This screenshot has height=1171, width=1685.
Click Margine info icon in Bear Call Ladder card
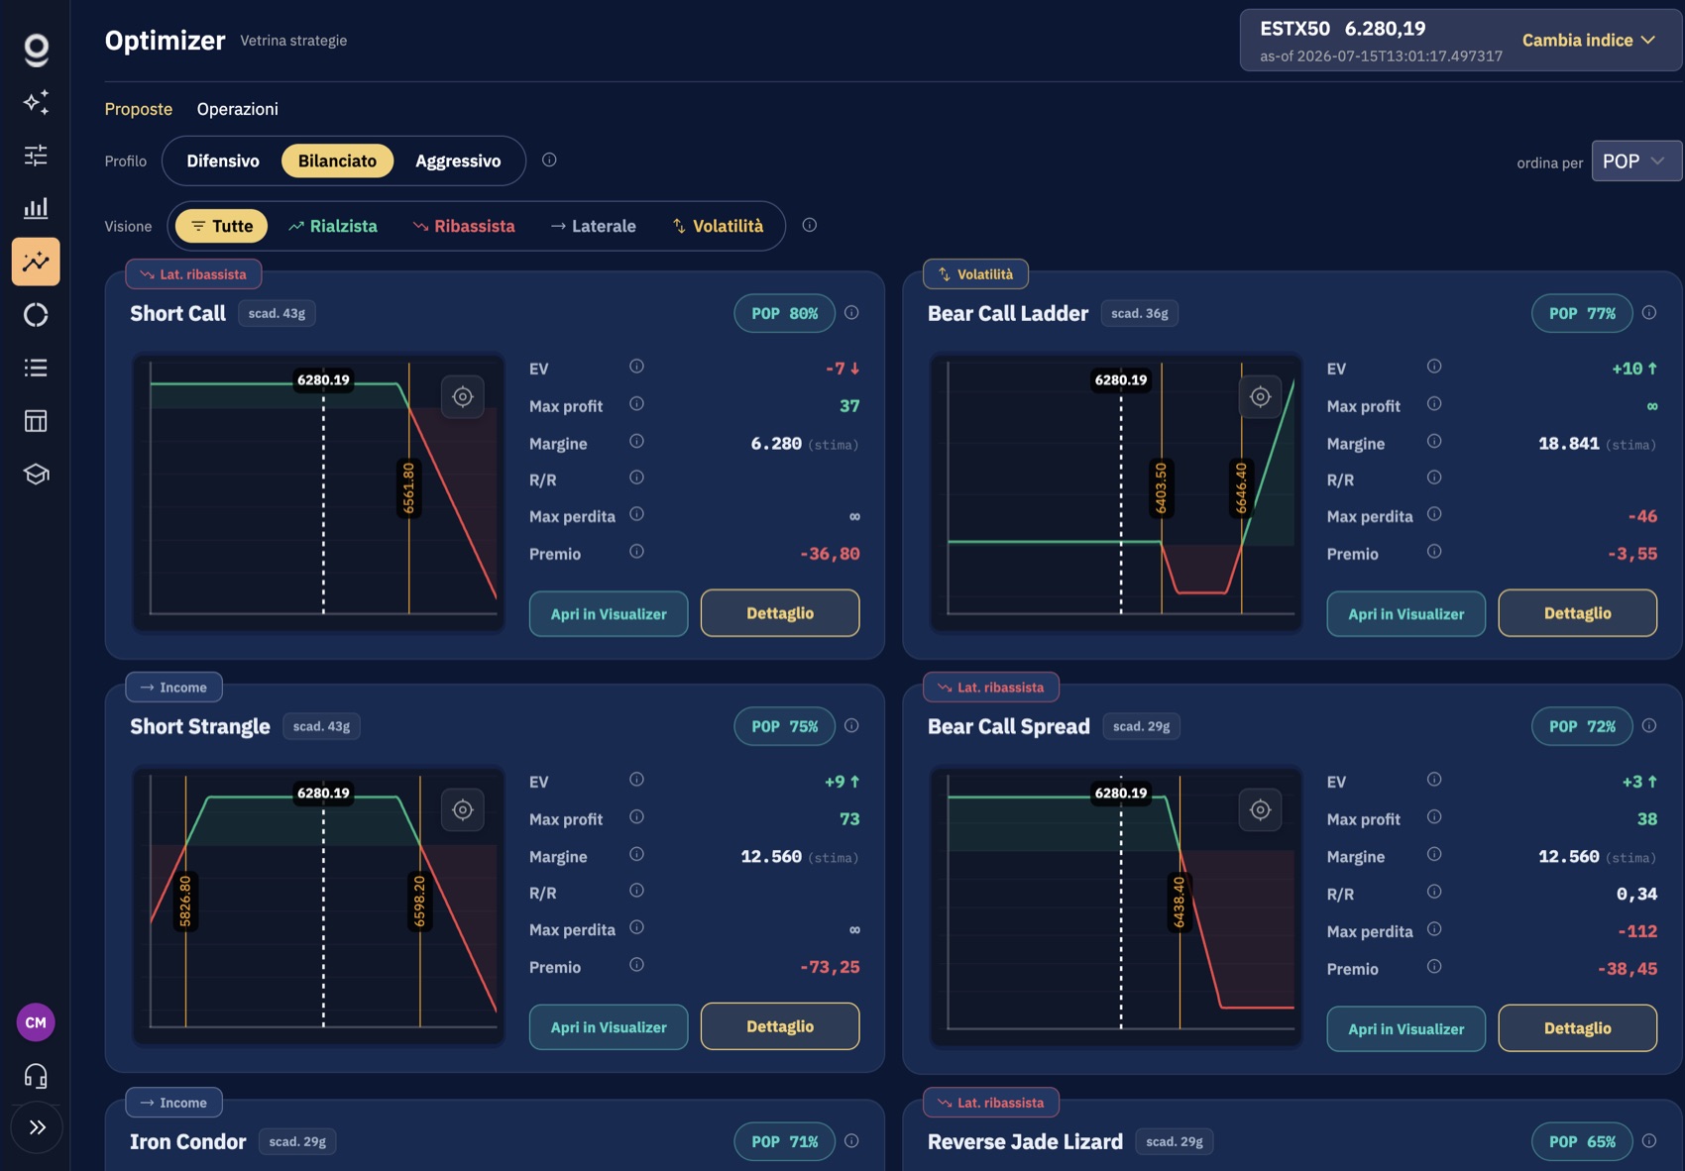tap(1434, 442)
